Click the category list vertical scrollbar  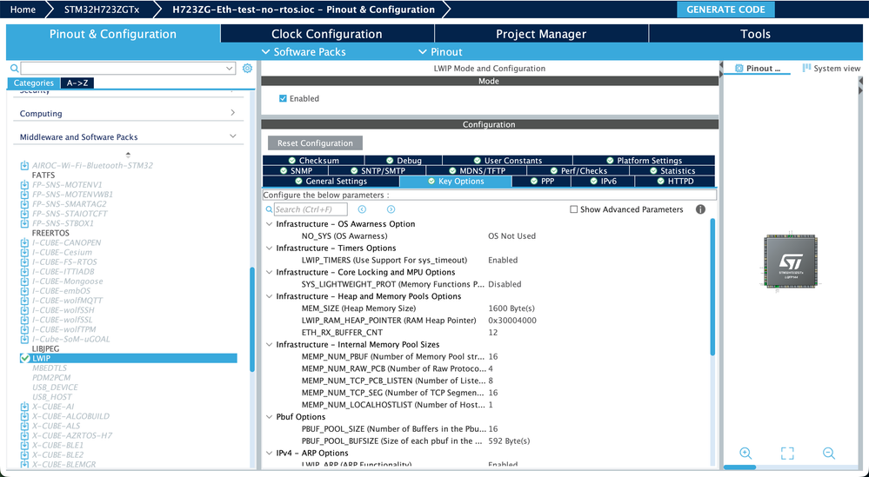point(252,319)
